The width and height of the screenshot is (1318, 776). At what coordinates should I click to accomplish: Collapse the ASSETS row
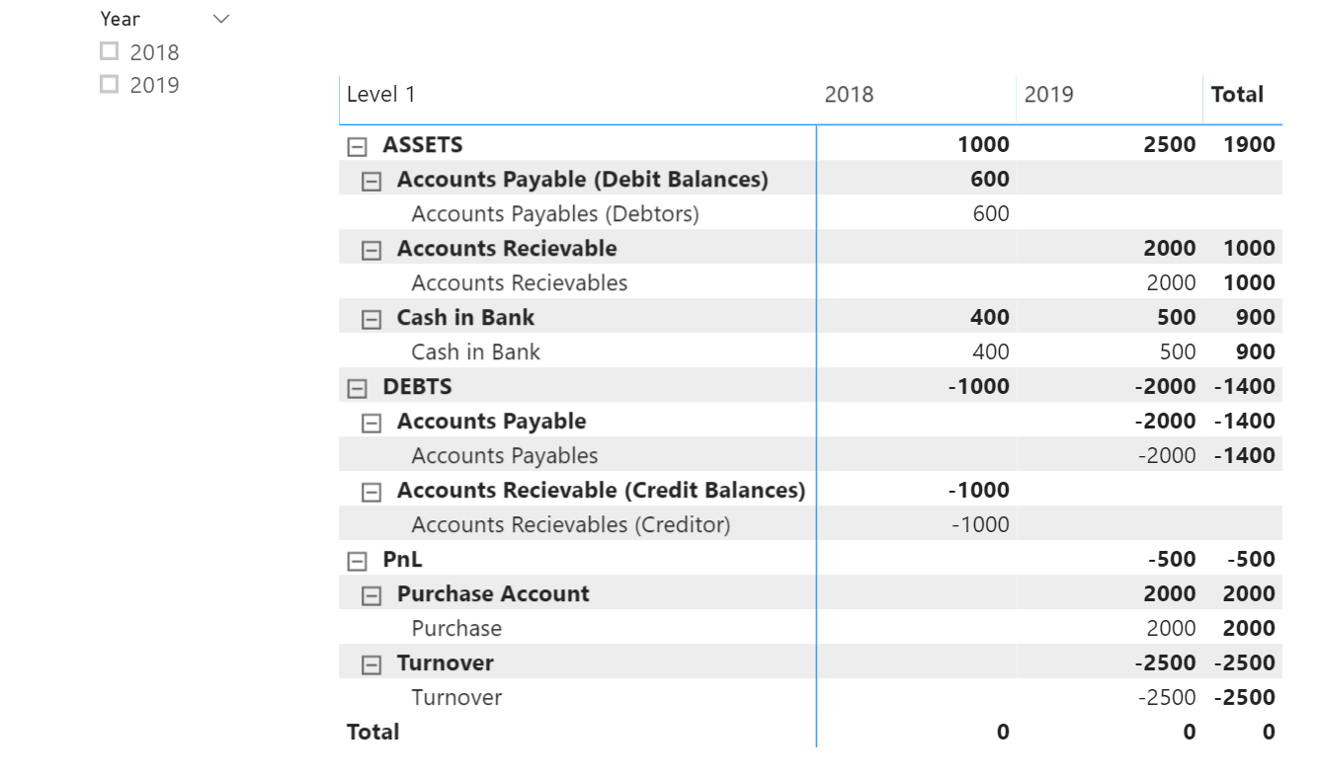pos(357,146)
